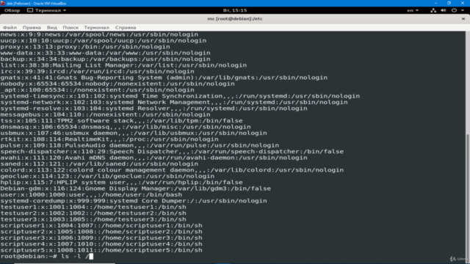Image resolution: width=470 pixels, height=264 pixels.
Task: Expand the system menu arrow next to power
Action: [x=463, y=10]
